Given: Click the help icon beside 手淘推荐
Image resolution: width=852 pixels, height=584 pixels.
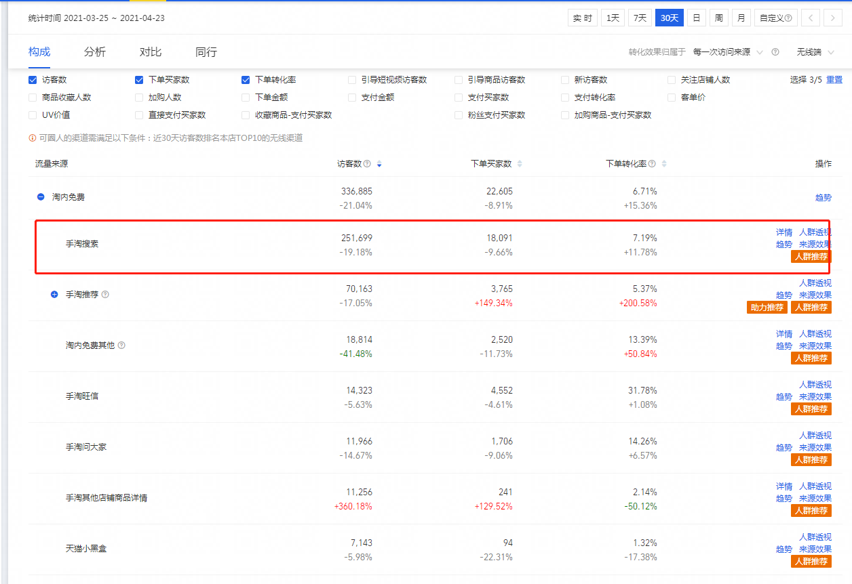Looking at the screenshot, I should [105, 295].
